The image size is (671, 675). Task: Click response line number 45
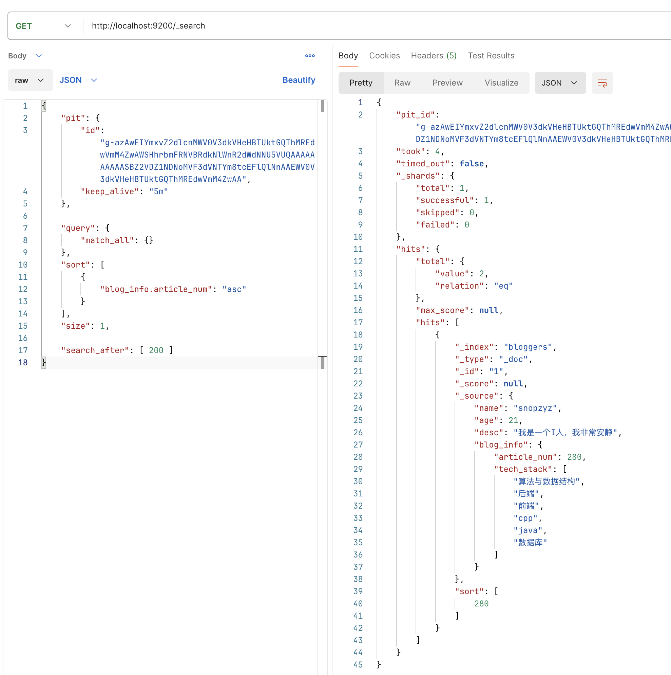pos(358,665)
